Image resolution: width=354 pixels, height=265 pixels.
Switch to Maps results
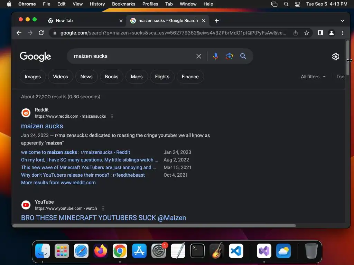click(x=137, y=77)
